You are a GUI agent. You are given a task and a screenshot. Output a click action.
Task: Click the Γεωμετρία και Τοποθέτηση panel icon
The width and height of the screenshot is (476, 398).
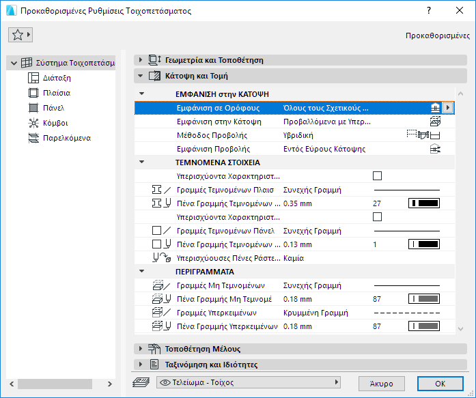154,60
